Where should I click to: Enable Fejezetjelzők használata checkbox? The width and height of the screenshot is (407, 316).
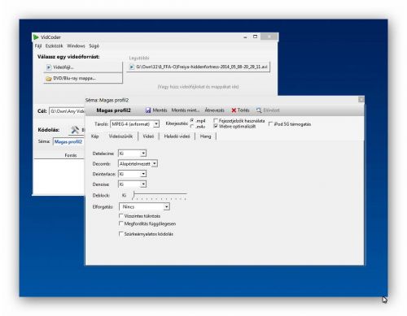point(216,120)
